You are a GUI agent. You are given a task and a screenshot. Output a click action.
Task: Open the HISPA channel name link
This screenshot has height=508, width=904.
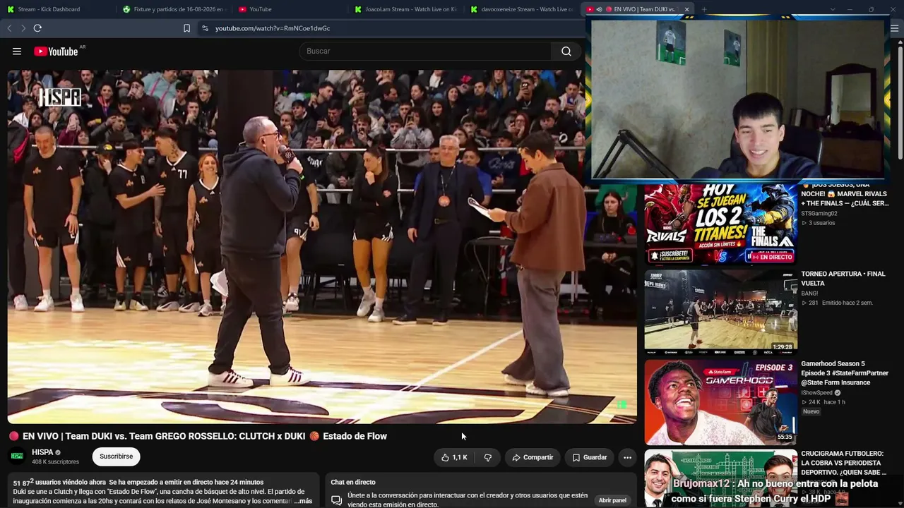click(x=42, y=452)
